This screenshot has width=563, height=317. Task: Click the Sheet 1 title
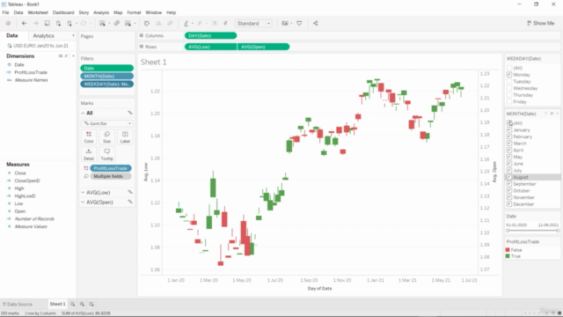pyautogui.click(x=154, y=63)
